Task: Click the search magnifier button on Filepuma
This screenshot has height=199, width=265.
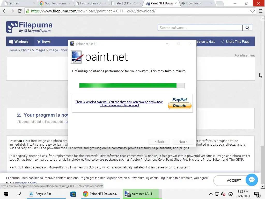Action: 247,28
